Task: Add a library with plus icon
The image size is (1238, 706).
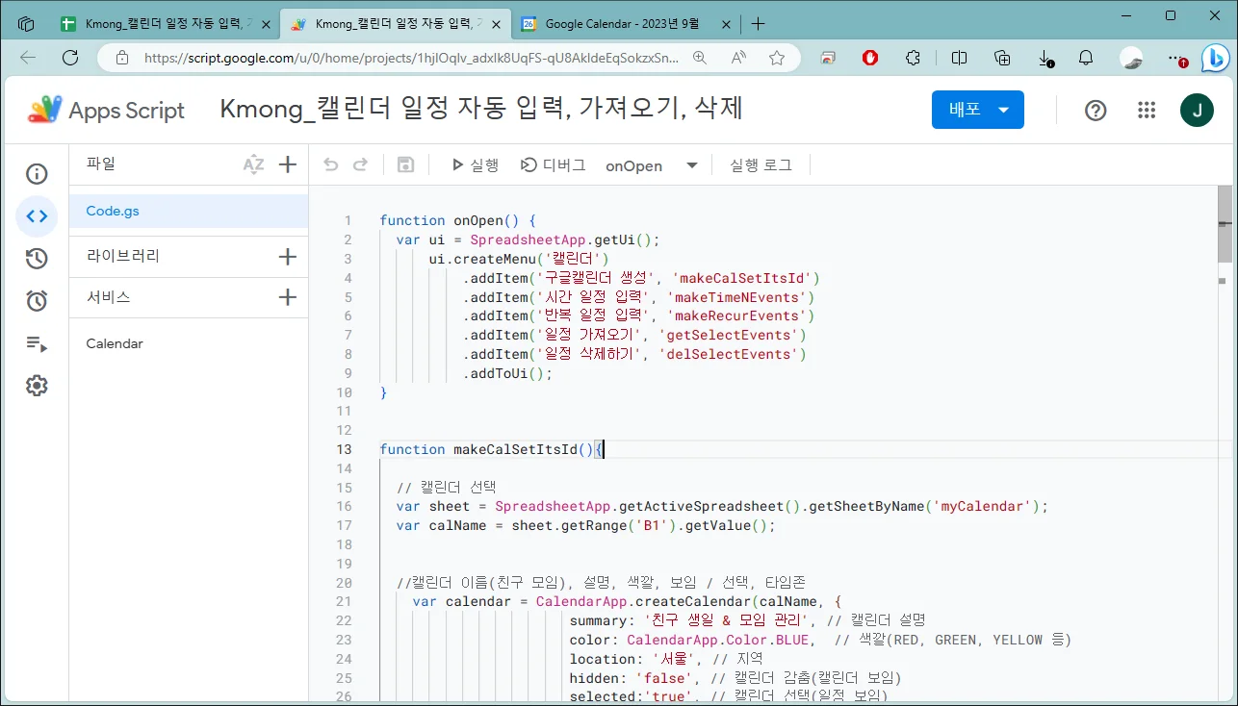Action: [x=287, y=257]
